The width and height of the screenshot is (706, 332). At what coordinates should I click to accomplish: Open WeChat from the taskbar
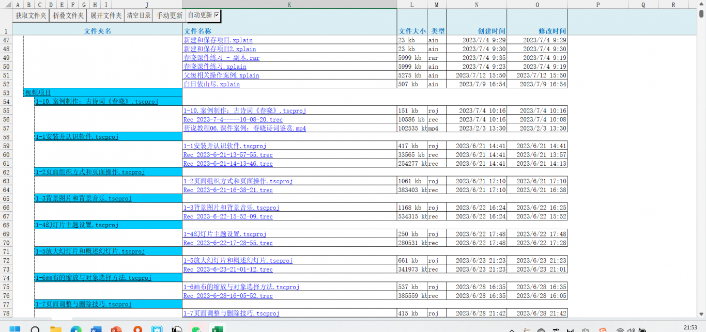[x=197, y=329]
